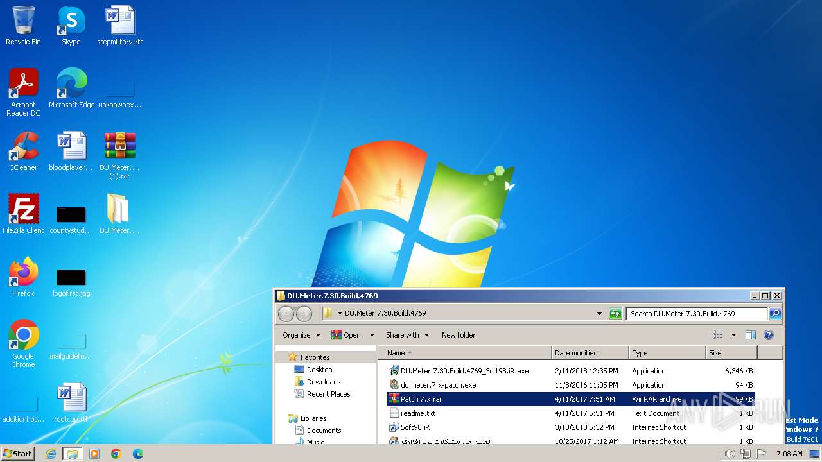Click volume icon in system tray

point(730,454)
